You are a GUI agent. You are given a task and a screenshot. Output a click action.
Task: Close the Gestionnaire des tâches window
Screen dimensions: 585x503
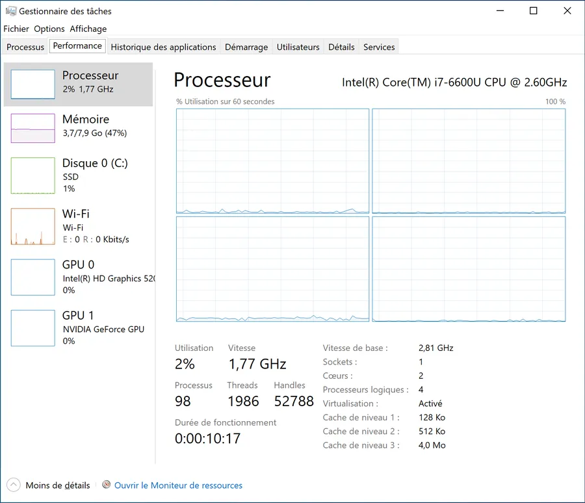(x=567, y=11)
